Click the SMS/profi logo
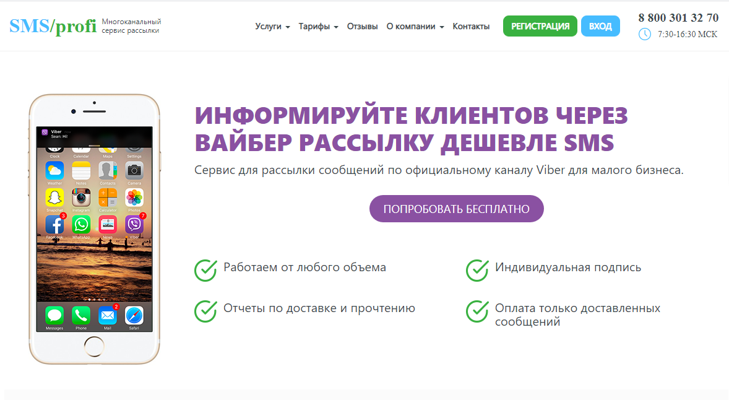 [x=52, y=25]
